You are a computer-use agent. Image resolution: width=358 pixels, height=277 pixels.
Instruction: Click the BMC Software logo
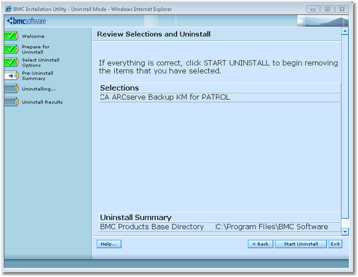[x=26, y=21]
